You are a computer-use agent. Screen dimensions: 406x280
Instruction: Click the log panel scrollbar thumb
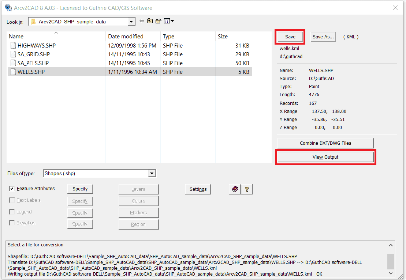click(x=391, y=261)
